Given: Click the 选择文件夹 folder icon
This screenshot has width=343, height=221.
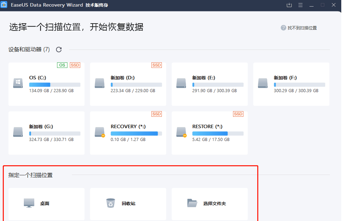Looking at the screenshot, I should tap(192, 203).
